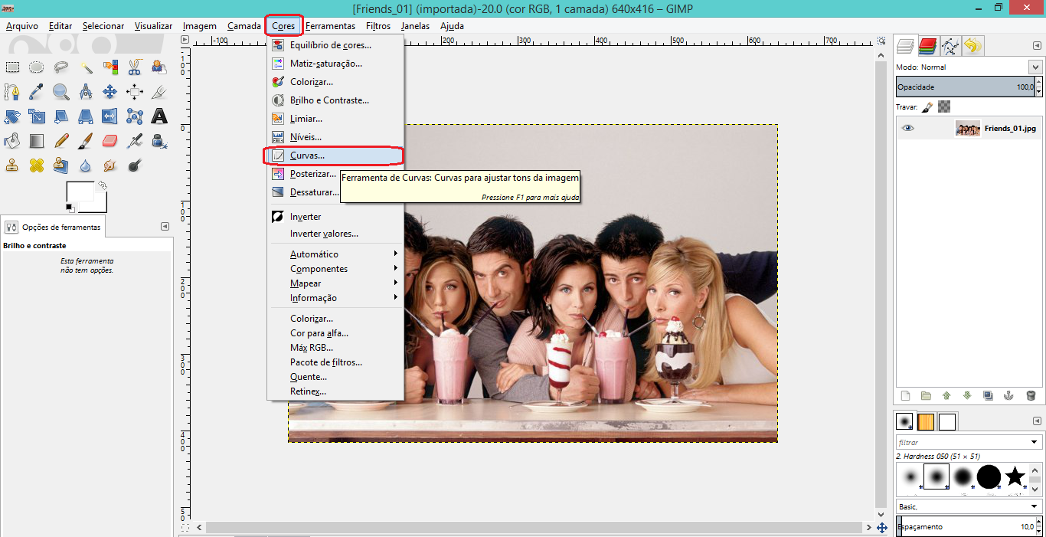Open the Filtros menu

[378, 26]
